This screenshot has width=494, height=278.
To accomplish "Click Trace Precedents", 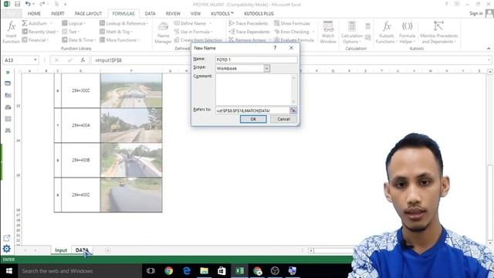I will click(x=249, y=23).
